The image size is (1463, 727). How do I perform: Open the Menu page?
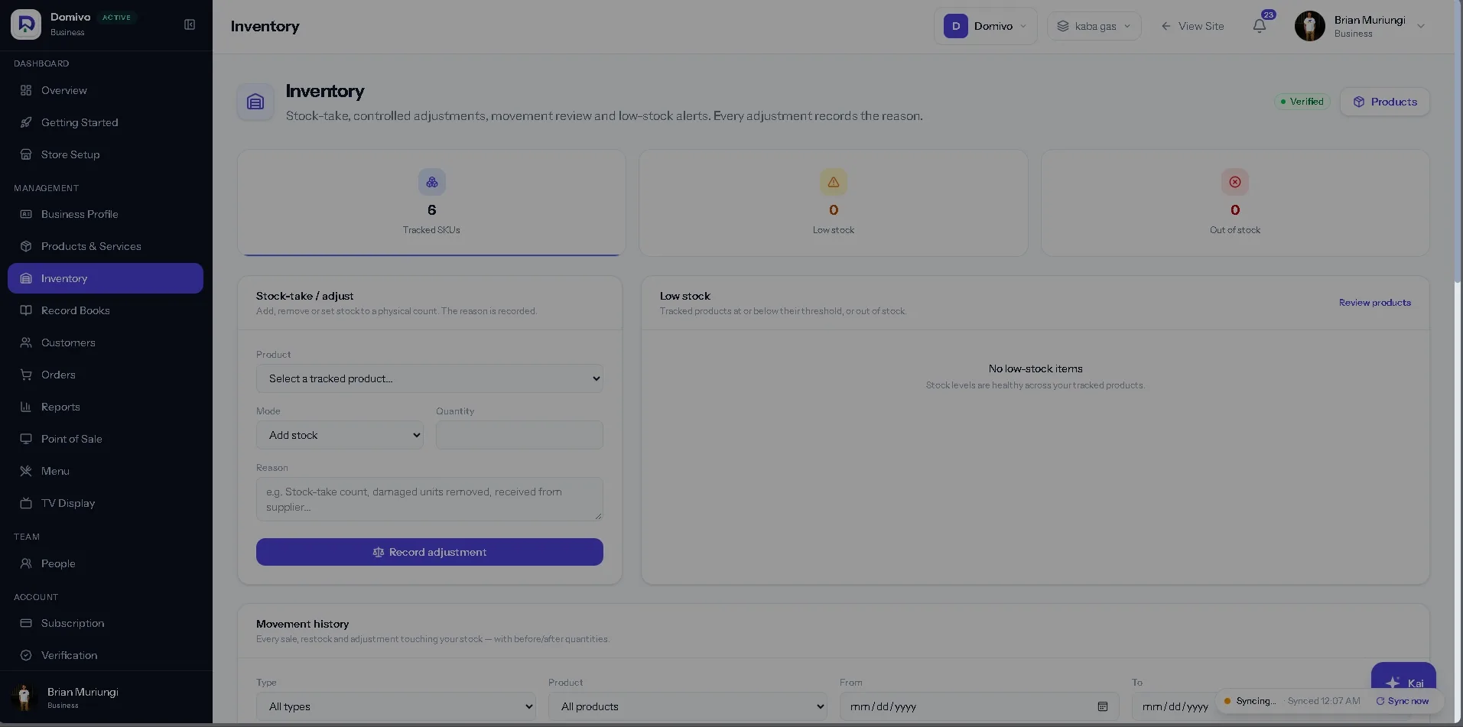(106, 471)
